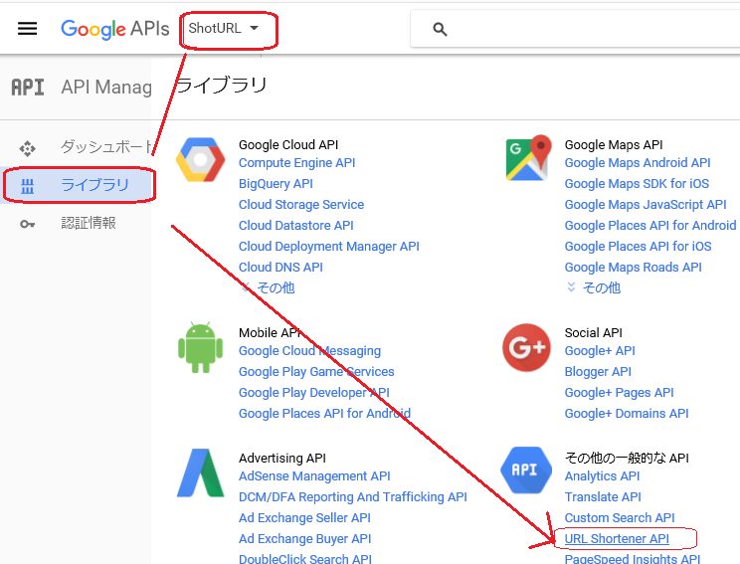Click the Google+ red icon
Viewport: 740px width, 564px height.
(527, 347)
